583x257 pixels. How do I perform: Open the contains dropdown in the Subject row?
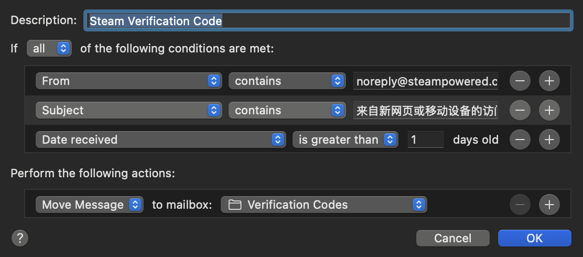tap(287, 110)
